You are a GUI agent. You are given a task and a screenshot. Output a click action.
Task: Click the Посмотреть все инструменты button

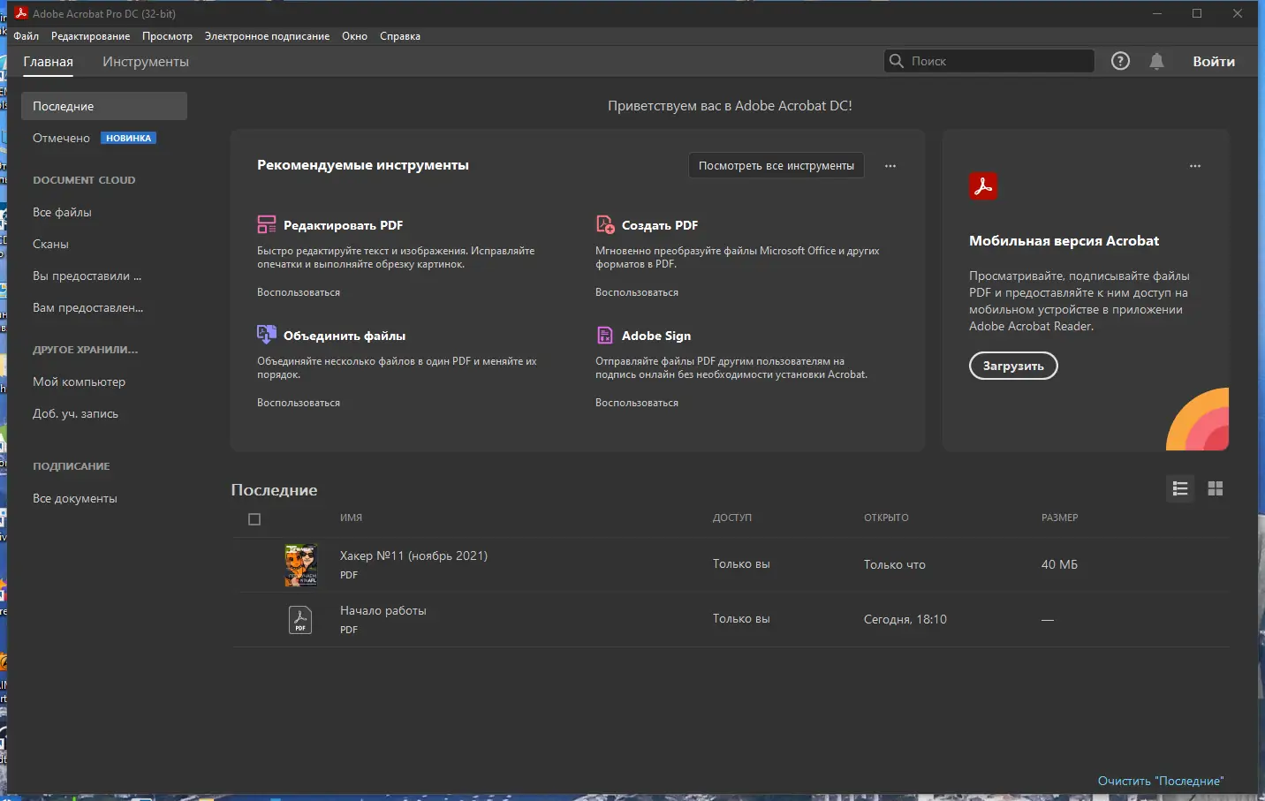pyautogui.click(x=776, y=166)
